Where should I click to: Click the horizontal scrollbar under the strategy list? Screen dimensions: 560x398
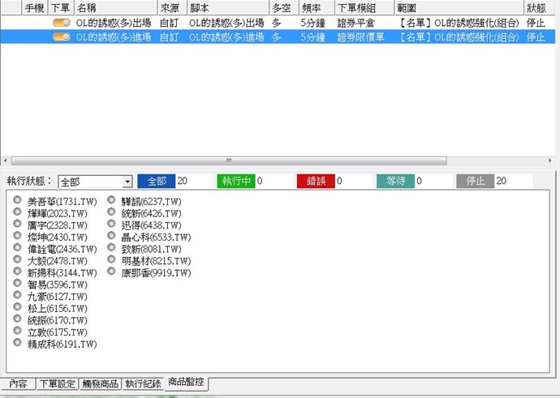click(227, 160)
